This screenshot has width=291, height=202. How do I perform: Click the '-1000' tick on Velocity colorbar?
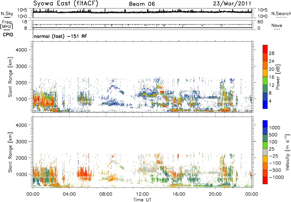pos(276,177)
